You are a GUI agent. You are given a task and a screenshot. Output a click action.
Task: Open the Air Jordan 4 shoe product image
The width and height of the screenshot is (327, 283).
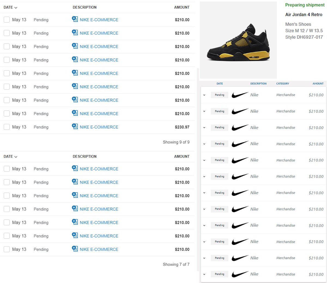(x=238, y=40)
